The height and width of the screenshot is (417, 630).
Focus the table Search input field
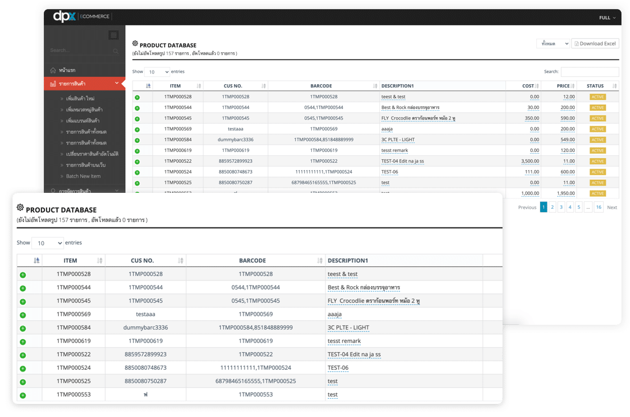pyautogui.click(x=590, y=72)
